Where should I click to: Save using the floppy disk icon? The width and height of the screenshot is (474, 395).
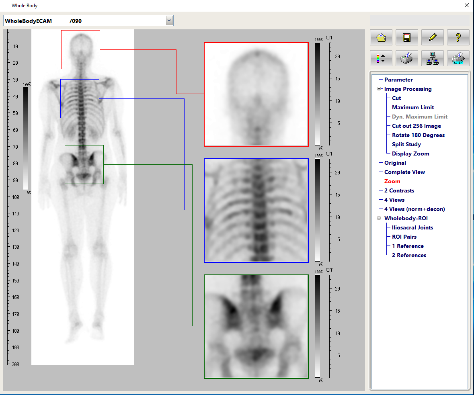[x=407, y=38]
